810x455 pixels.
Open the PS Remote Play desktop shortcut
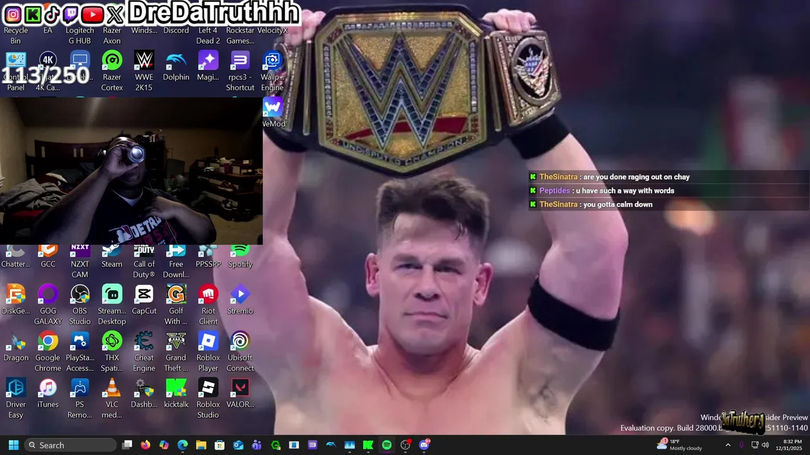80,398
